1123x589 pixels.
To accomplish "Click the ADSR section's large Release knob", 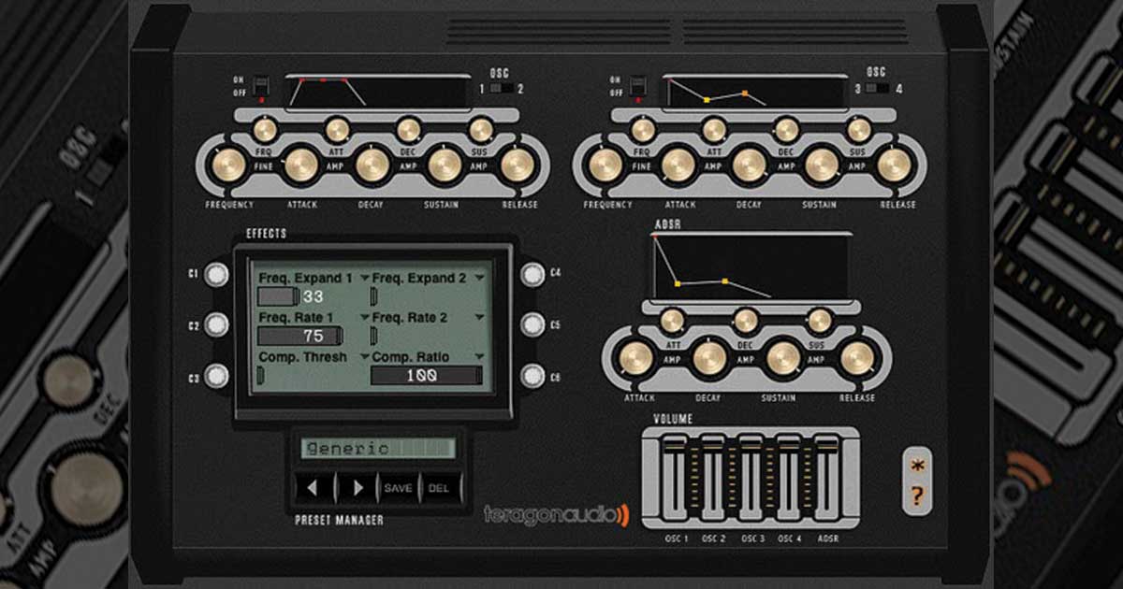I will pyautogui.click(x=856, y=358).
